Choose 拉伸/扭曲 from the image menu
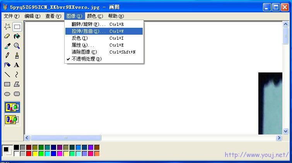This screenshot has height=163, width=292. 88,31
